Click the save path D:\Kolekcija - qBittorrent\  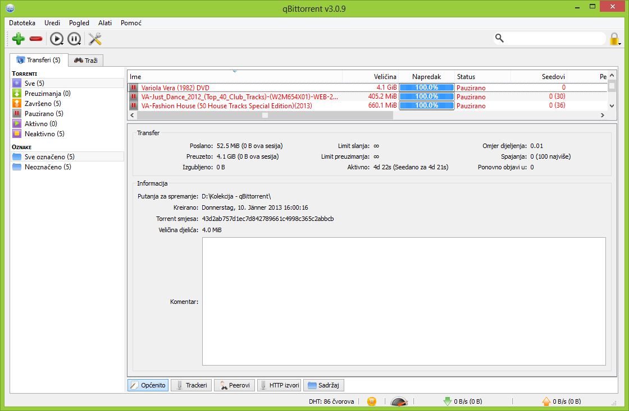tap(236, 196)
